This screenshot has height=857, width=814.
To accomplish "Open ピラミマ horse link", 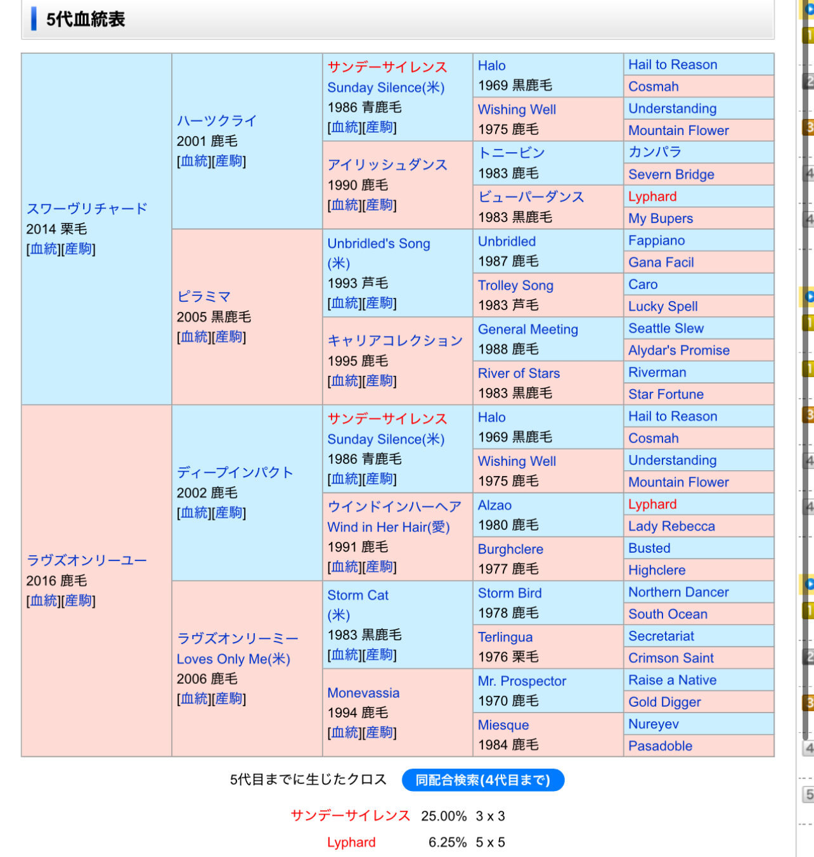I will point(203,297).
